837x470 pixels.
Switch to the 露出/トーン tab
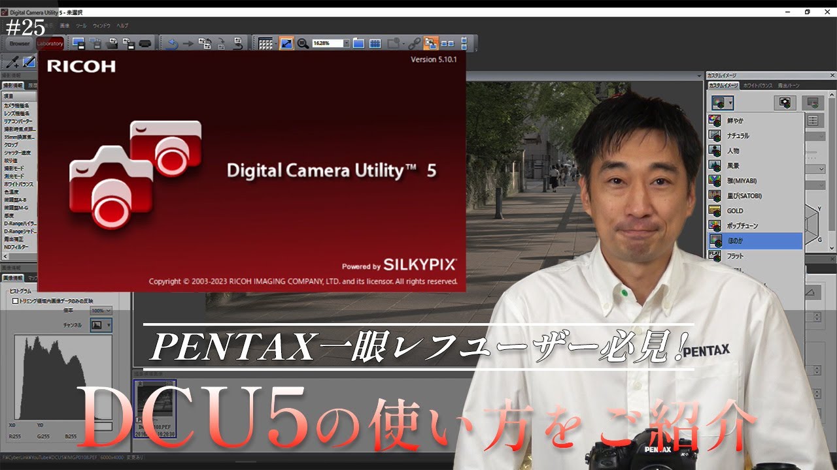(x=789, y=86)
